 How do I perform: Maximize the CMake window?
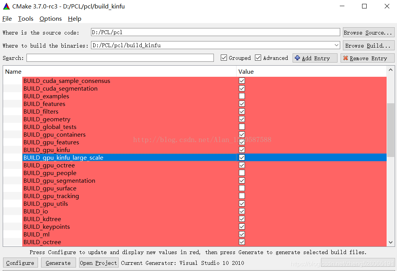pyautogui.click(x=364, y=6)
